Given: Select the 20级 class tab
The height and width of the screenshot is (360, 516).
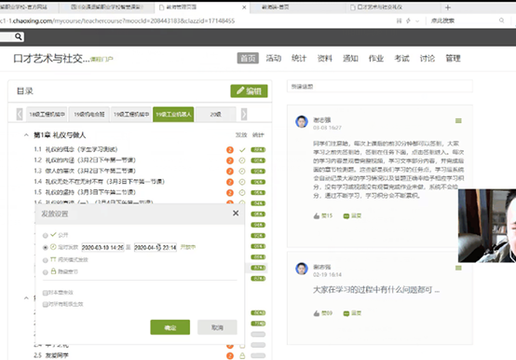Looking at the screenshot, I should pos(215,115).
